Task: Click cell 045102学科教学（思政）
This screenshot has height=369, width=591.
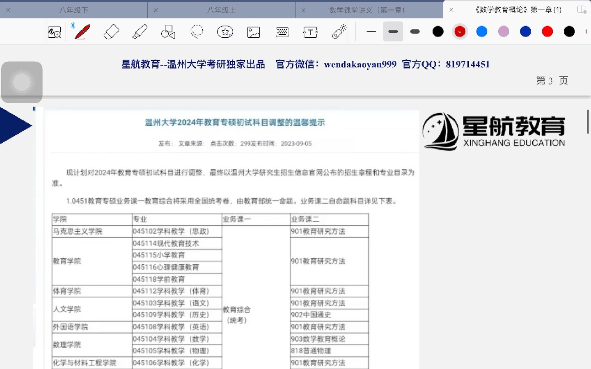Action: [177, 231]
